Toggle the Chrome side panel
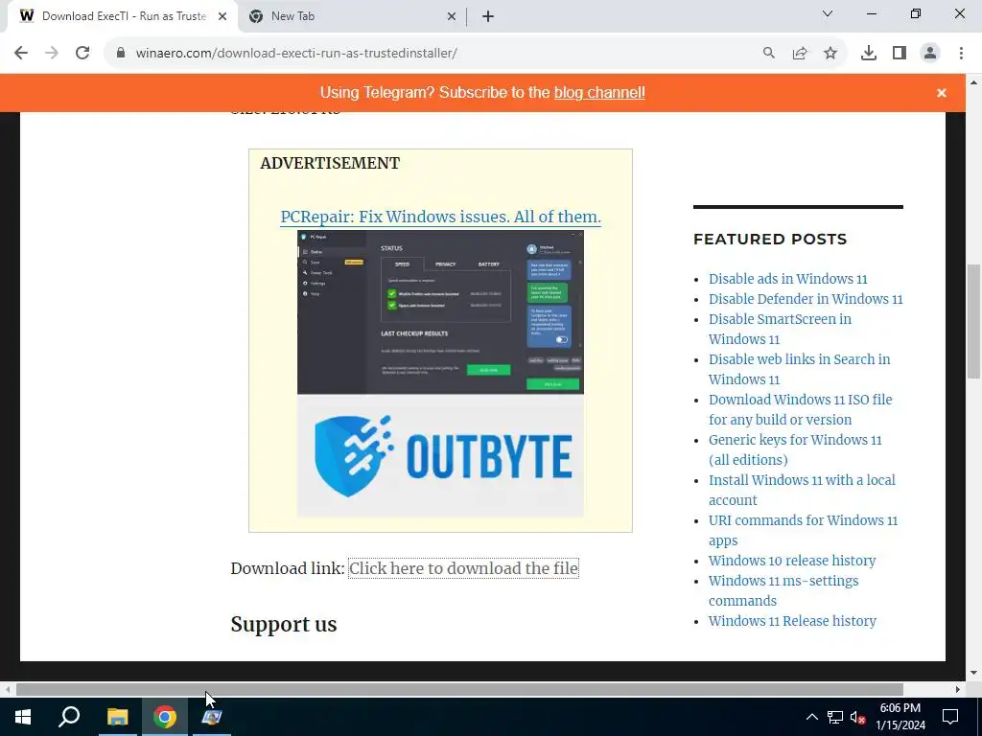 [x=900, y=54]
